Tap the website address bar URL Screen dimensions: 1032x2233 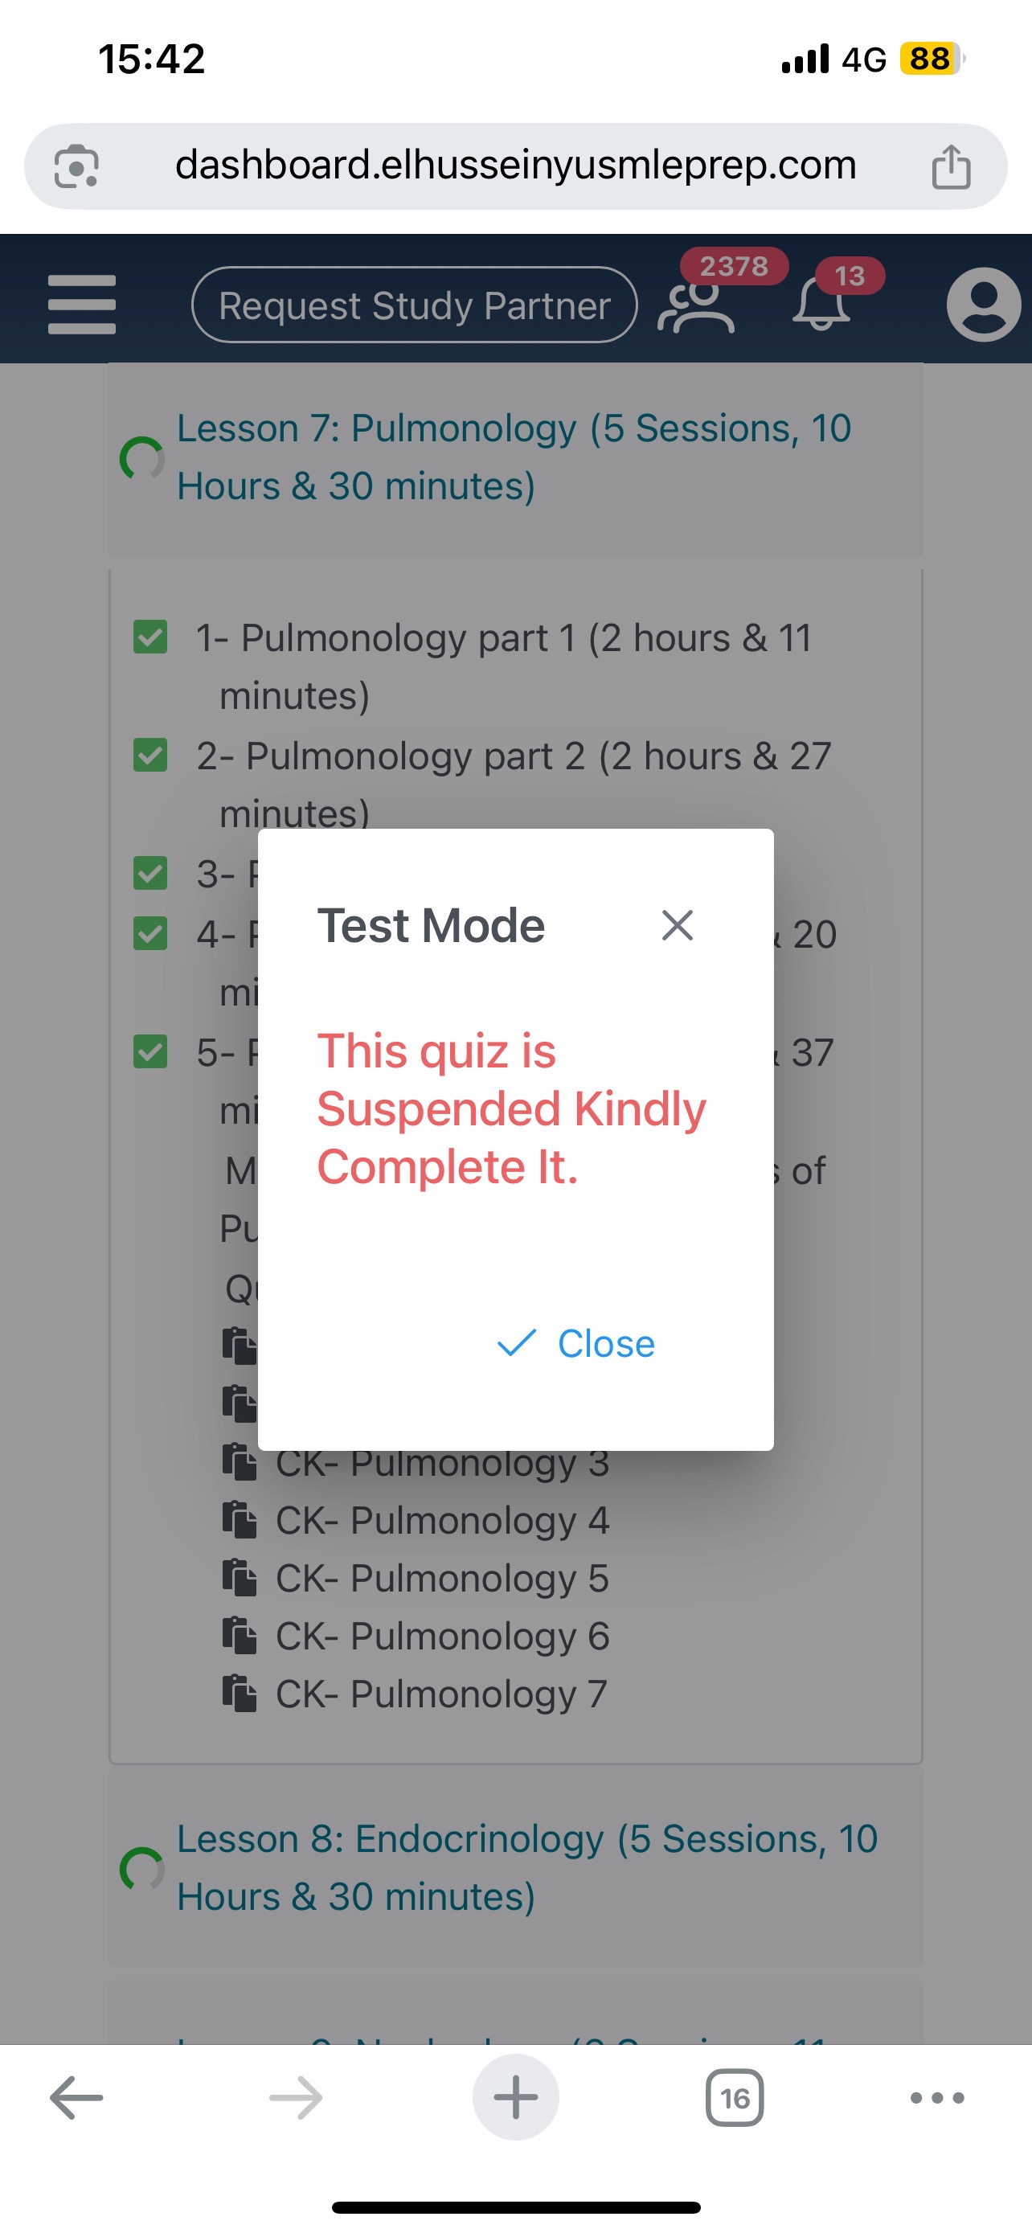[514, 166]
